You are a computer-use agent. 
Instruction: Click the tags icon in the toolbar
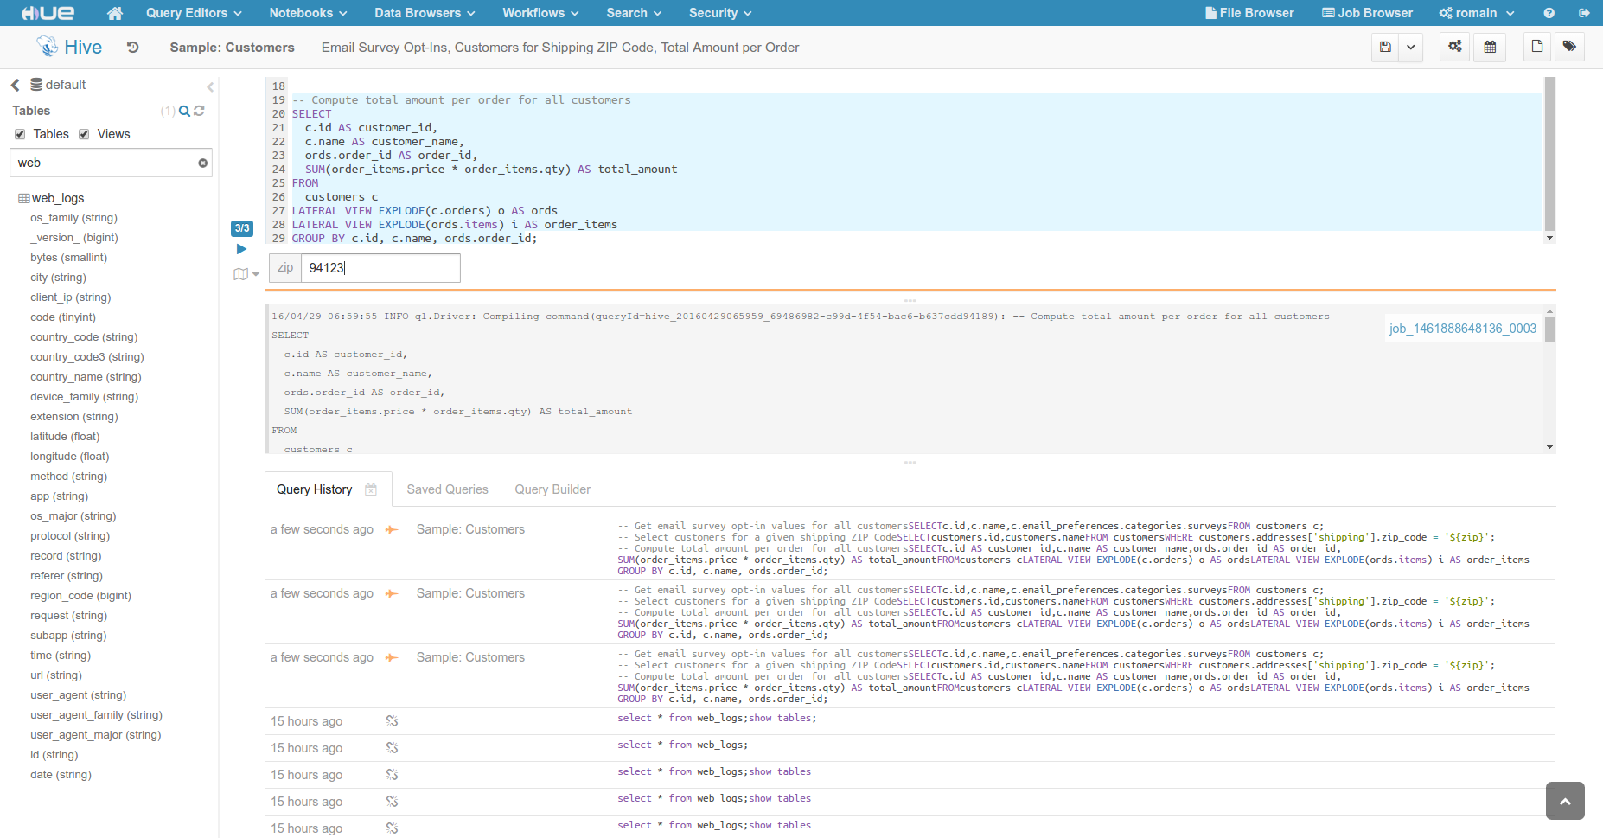tap(1569, 47)
